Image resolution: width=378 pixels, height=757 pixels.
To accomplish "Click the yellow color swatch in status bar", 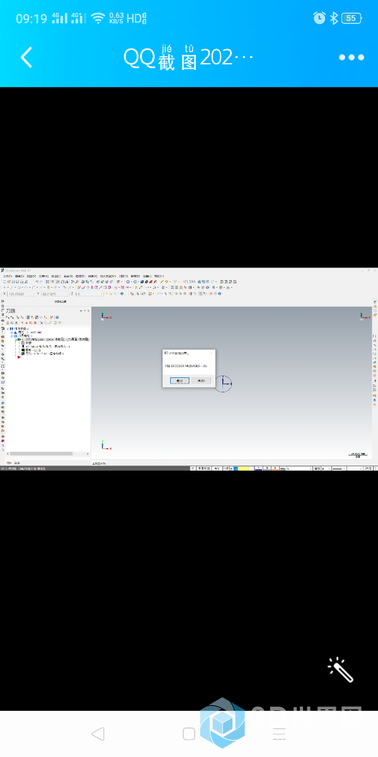I will tap(245, 468).
